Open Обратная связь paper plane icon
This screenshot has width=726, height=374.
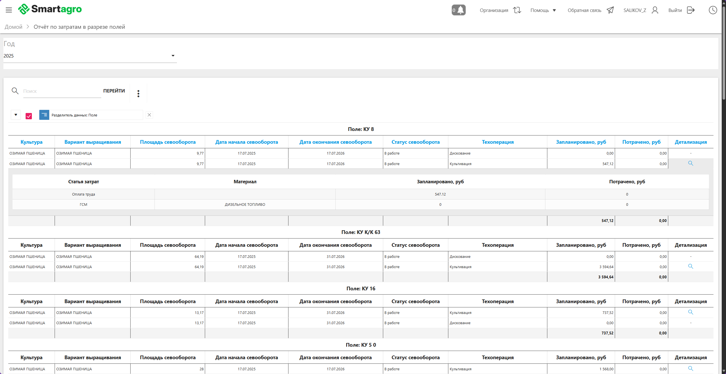coord(610,10)
